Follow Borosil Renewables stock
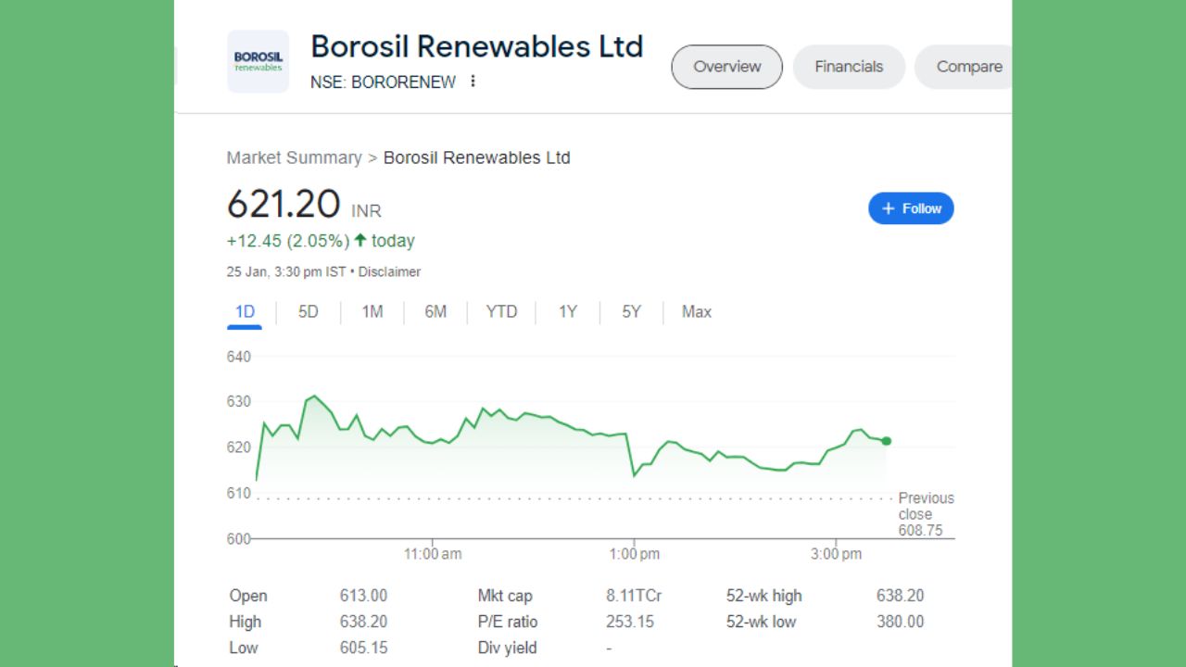The height and width of the screenshot is (667, 1186). [x=911, y=208]
